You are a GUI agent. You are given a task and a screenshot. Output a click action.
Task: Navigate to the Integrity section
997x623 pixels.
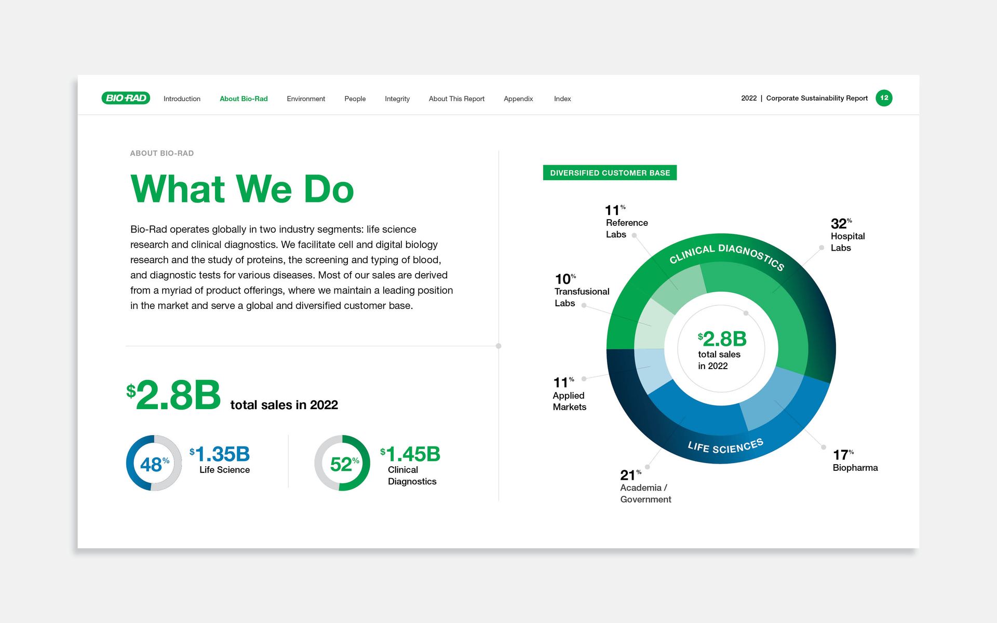click(x=397, y=99)
